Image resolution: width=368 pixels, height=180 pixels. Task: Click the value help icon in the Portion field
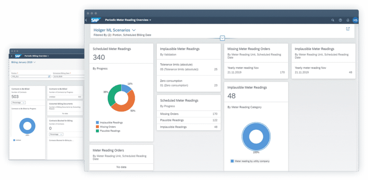49,77
